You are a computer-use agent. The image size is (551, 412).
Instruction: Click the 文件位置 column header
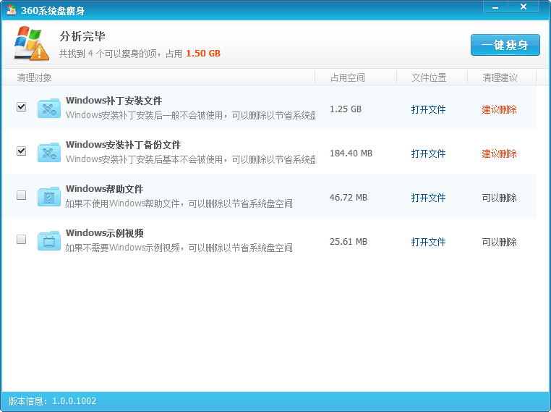click(429, 77)
